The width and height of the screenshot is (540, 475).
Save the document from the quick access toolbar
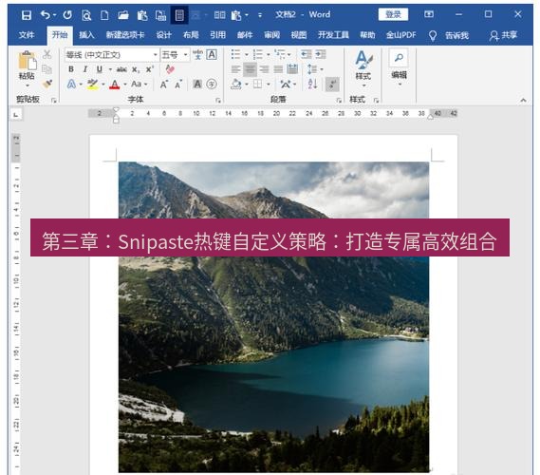pos(27,15)
